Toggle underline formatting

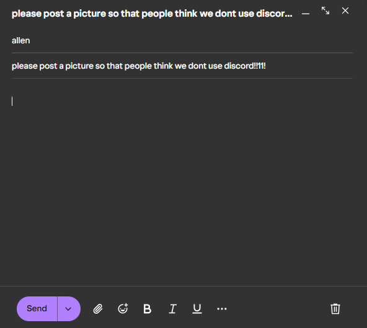click(x=197, y=309)
